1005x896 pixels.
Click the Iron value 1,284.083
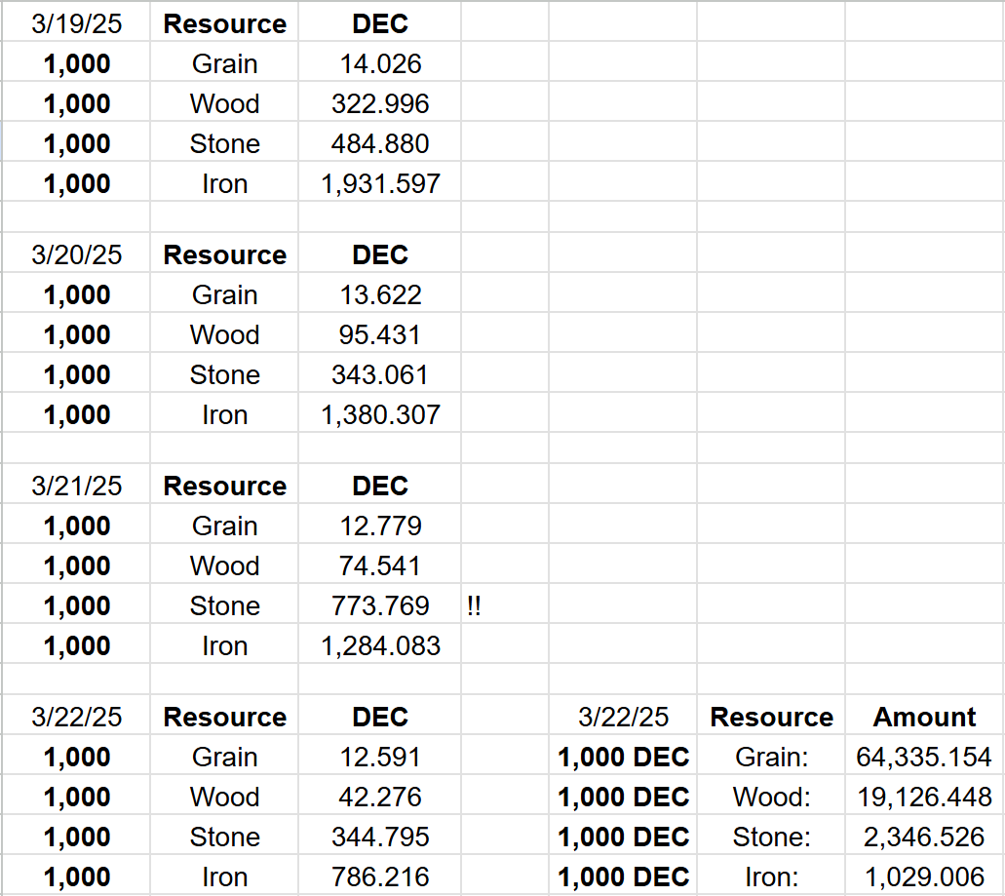pos(380,645)
